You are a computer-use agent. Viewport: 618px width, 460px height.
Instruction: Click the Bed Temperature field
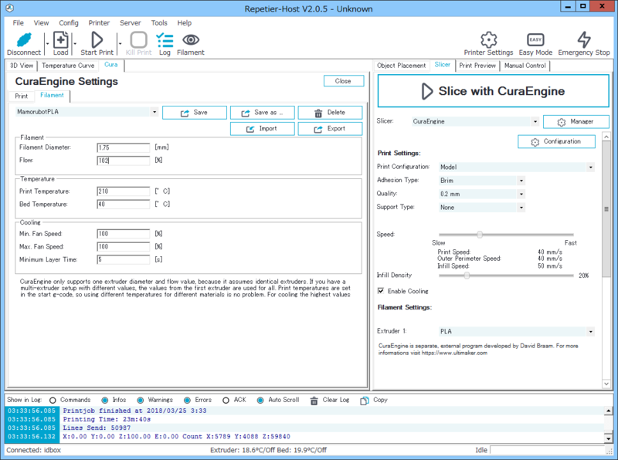(x=124, y=204)
